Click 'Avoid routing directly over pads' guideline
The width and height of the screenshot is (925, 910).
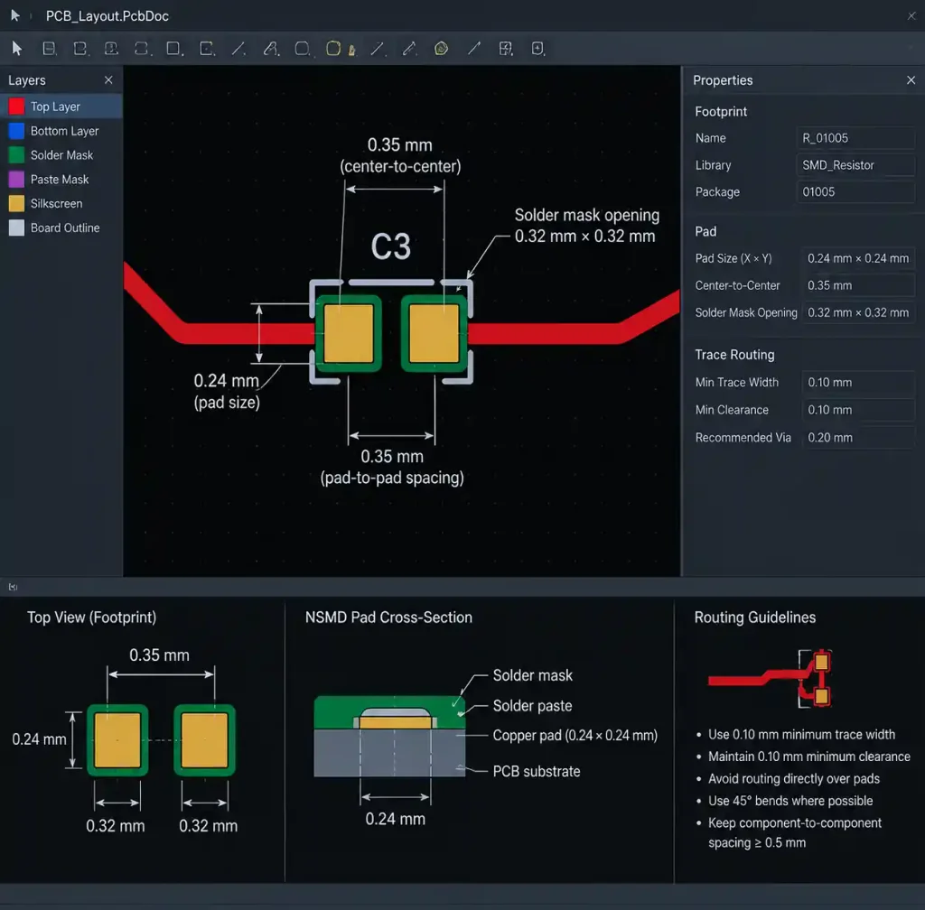tap(793, 778)
